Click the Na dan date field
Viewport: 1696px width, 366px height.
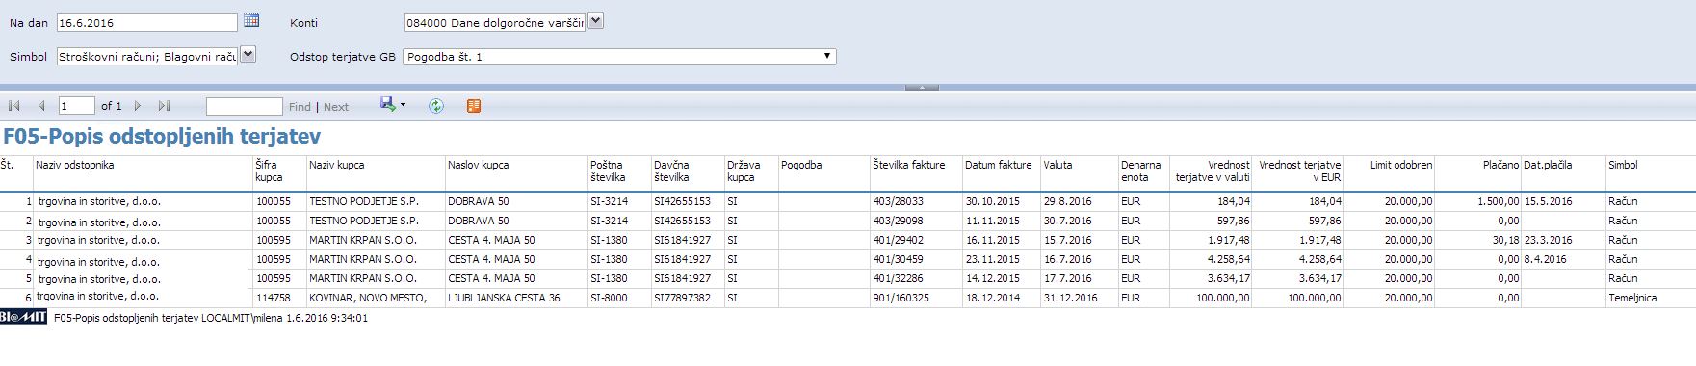147,22
